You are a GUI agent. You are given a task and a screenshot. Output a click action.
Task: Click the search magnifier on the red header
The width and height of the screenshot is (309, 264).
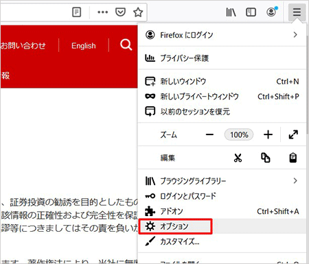(x=126, y=45)
